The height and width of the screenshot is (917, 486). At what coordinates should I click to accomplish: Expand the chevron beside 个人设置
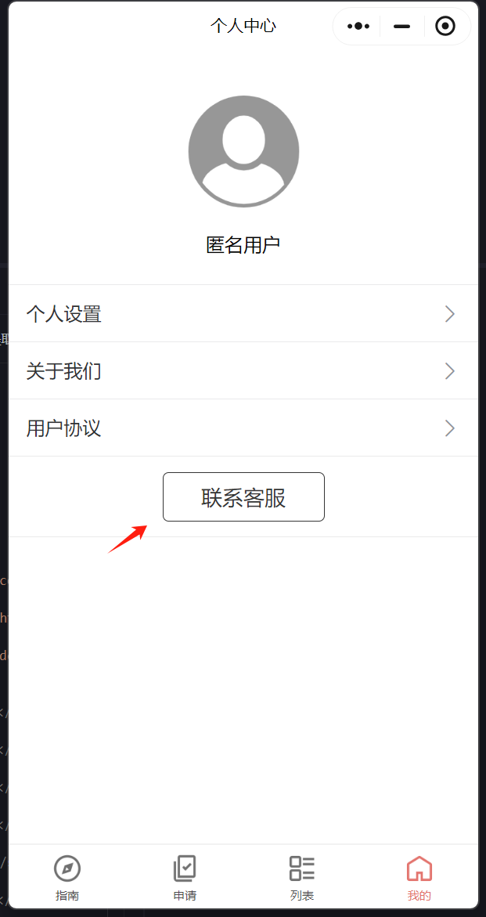(x=450, y=314)
